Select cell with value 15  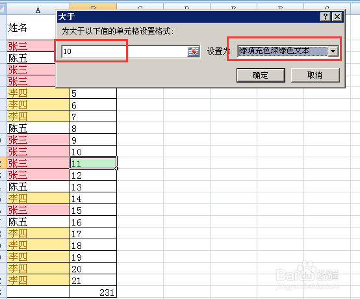(x=93, y=210)
